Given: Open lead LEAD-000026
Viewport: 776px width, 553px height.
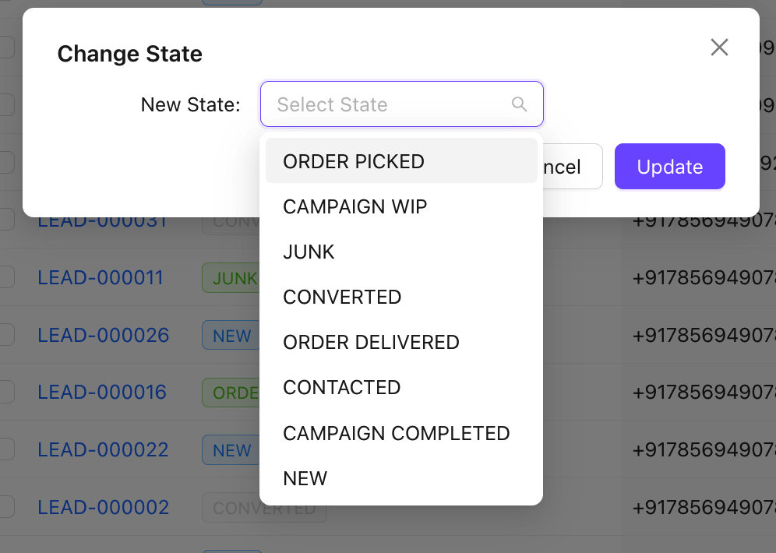Looking at the screenshot, I should [103, 336].
